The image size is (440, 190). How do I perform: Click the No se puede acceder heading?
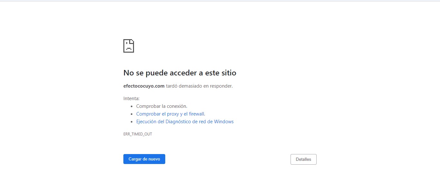click(180, 73)
